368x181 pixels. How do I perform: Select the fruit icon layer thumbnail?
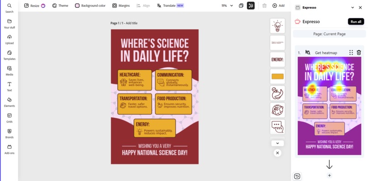tap(278, 93)
